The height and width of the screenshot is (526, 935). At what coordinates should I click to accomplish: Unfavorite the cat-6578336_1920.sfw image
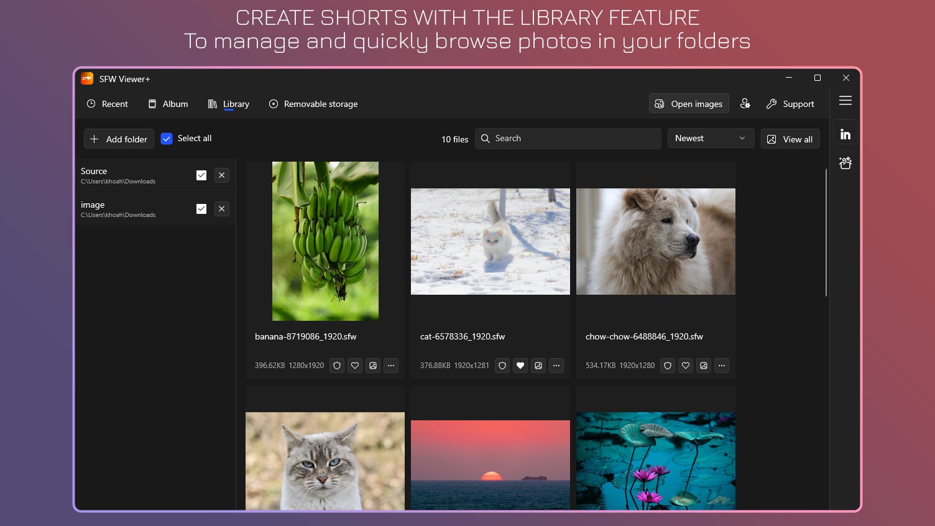tap(520, 366)
